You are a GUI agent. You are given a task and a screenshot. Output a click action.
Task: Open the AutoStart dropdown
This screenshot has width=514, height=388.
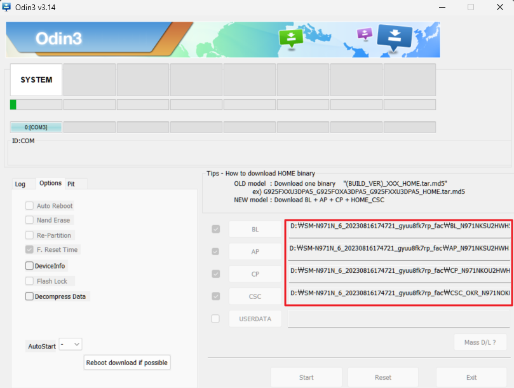click(x=71, y=344)
